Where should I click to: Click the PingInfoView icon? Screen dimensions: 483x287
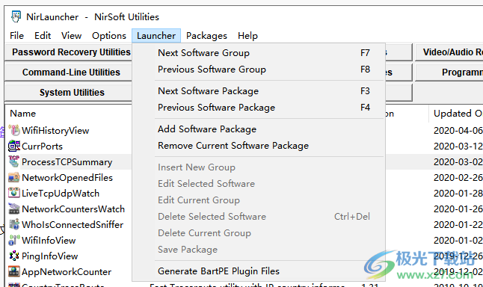click(14, 256)
